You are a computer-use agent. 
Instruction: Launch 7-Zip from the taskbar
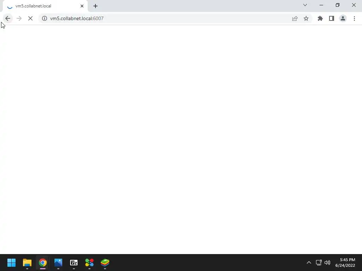coord(74,263)
